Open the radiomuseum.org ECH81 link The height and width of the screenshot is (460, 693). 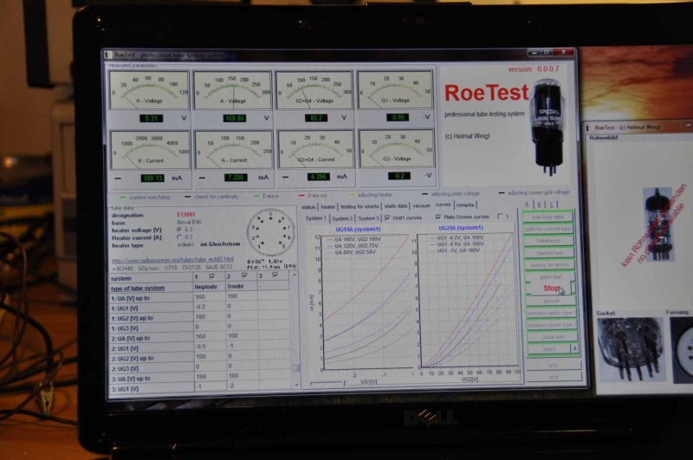(172, 260)
